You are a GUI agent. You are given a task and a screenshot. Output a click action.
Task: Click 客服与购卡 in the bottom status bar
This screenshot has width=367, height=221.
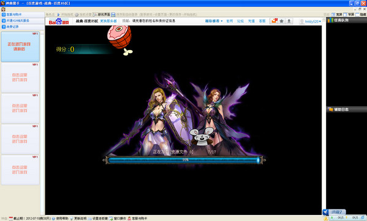point(139,219)
